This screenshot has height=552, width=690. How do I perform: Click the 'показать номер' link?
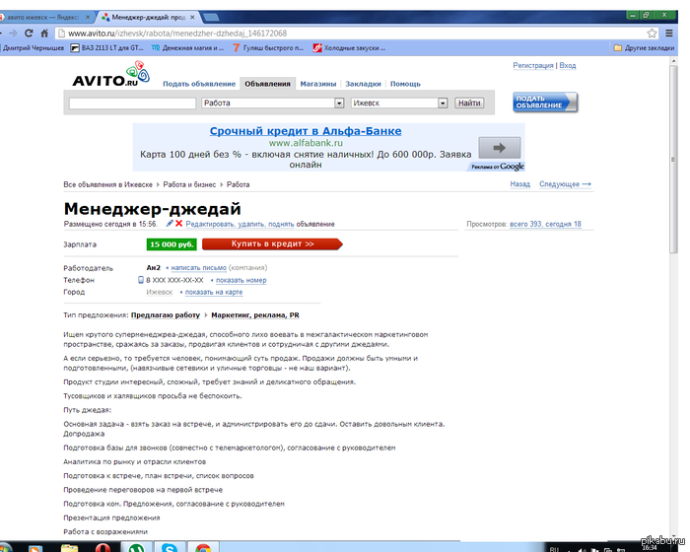click(x=240, y=280)
